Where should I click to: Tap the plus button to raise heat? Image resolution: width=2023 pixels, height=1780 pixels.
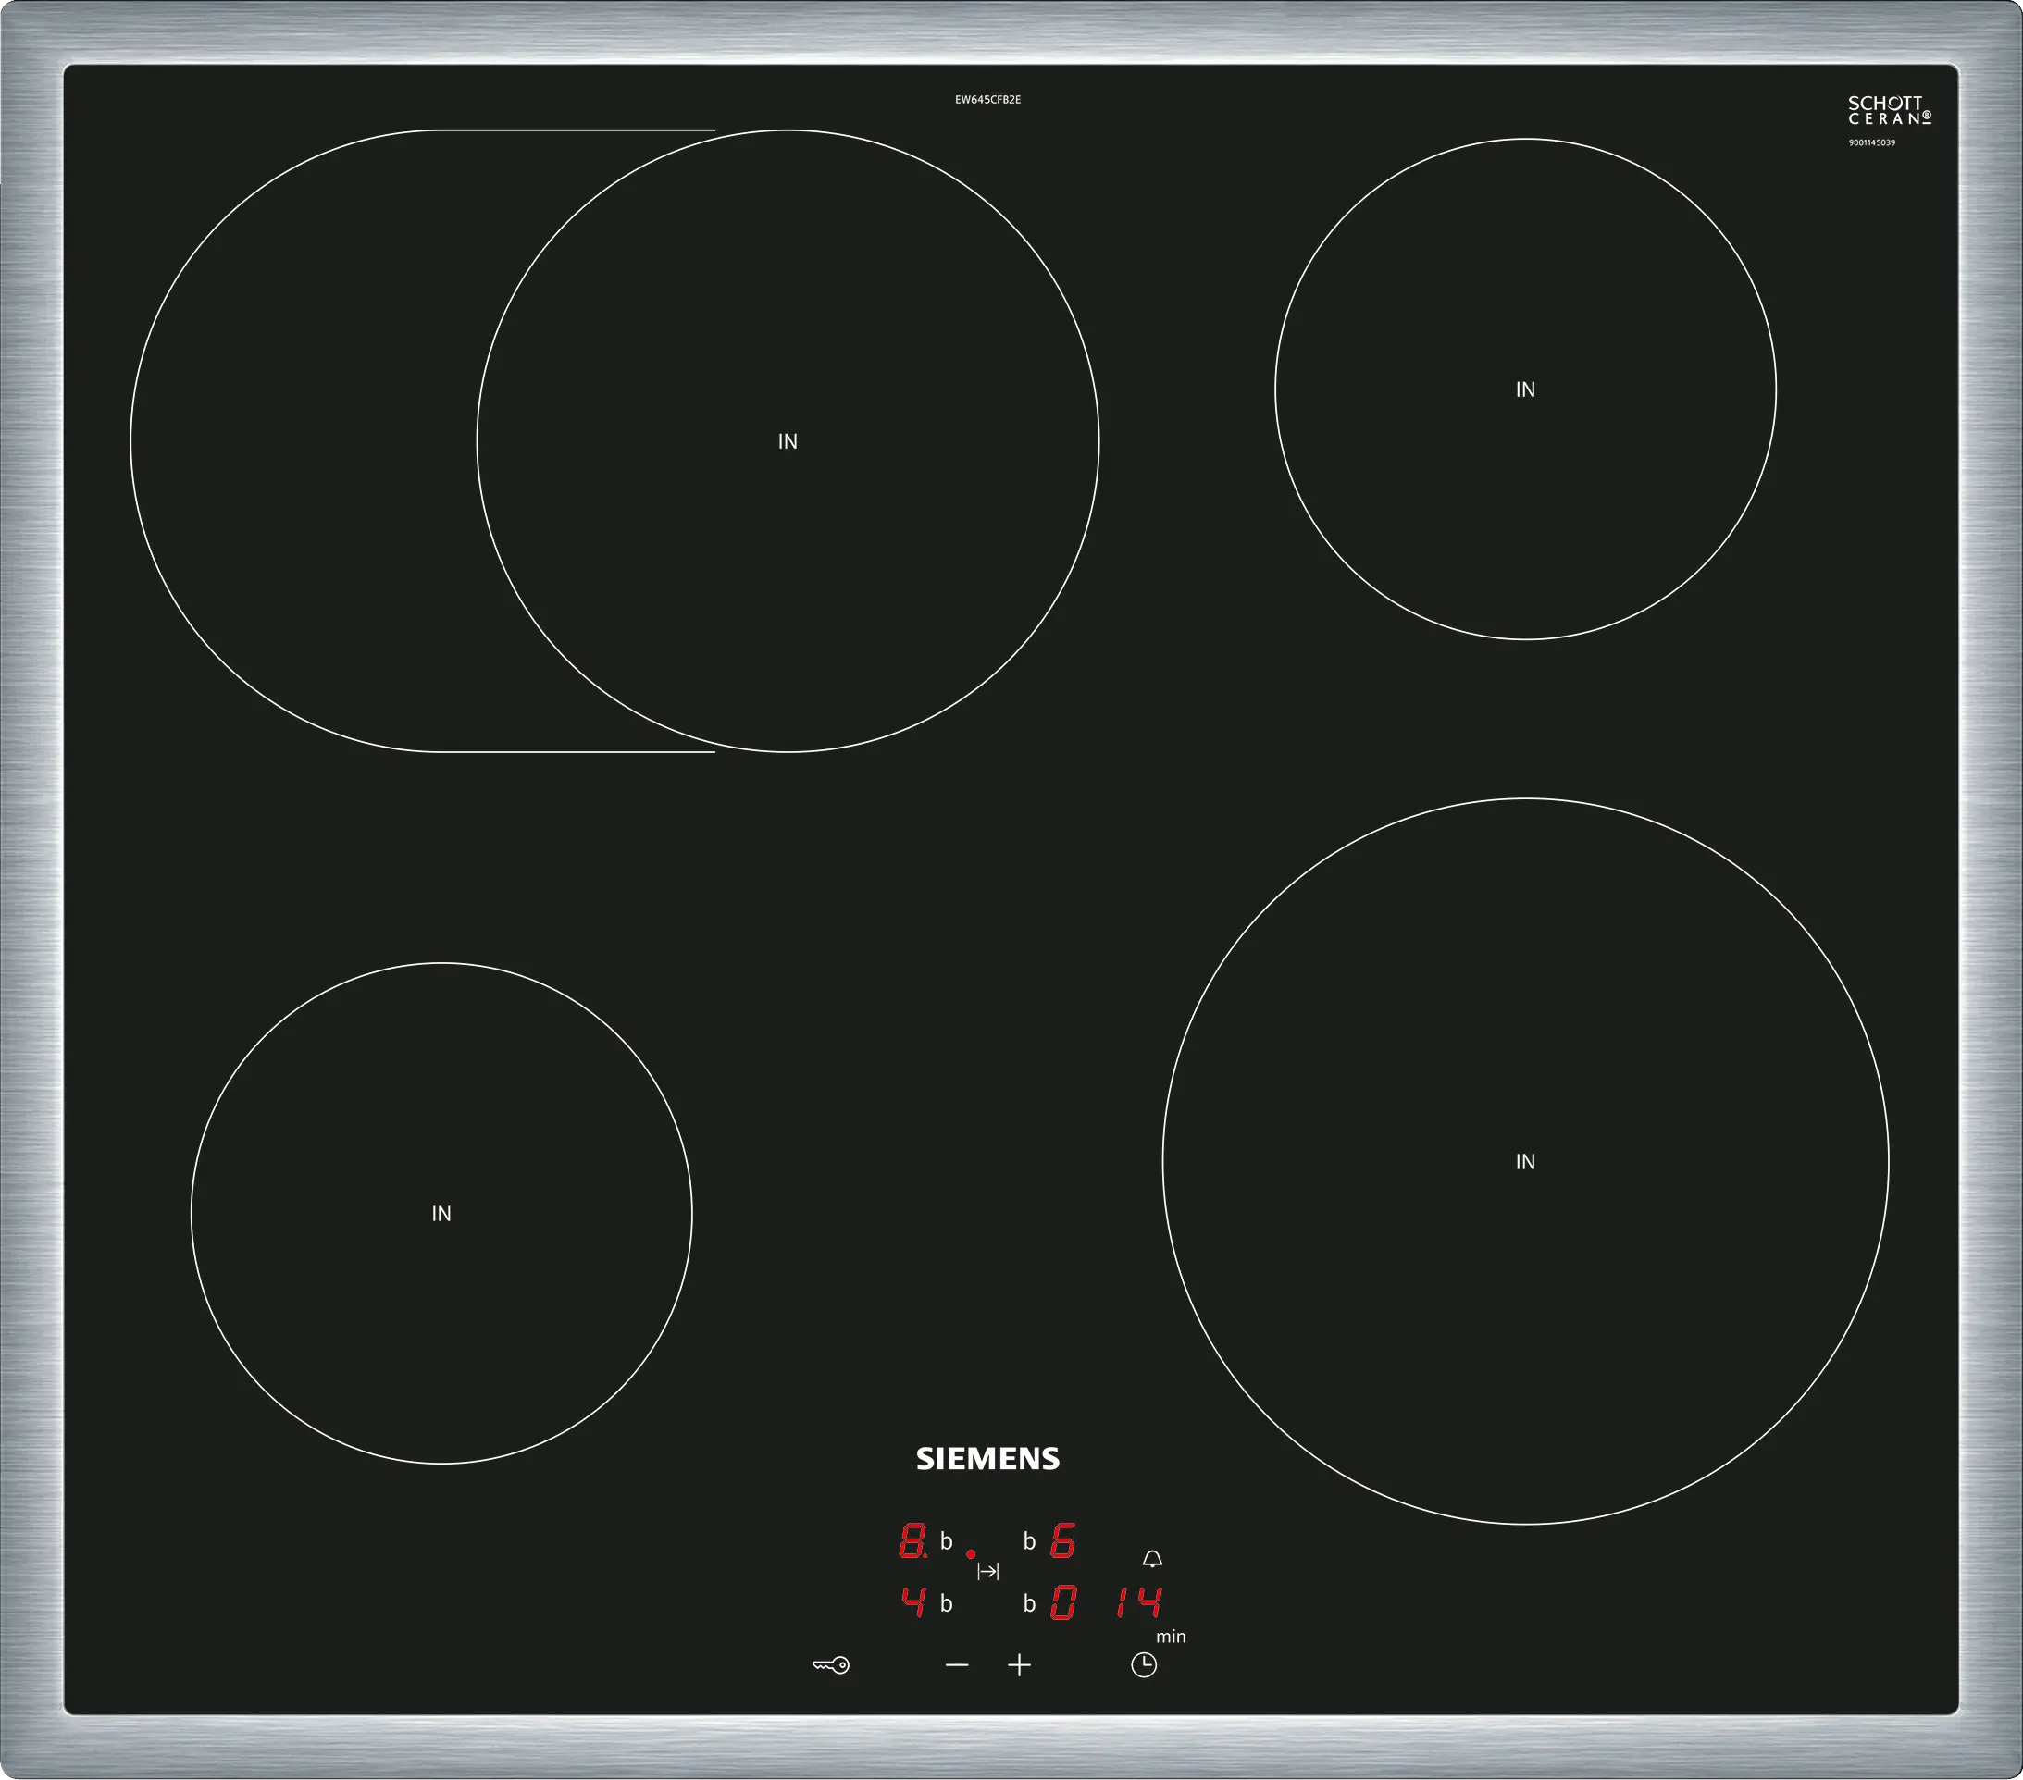click(1020, 1665)
